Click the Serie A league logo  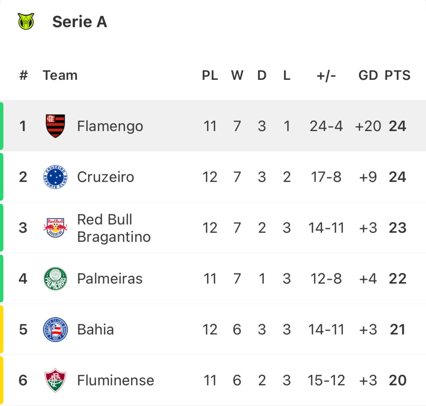pyautogui.click(x=26, y=21)
